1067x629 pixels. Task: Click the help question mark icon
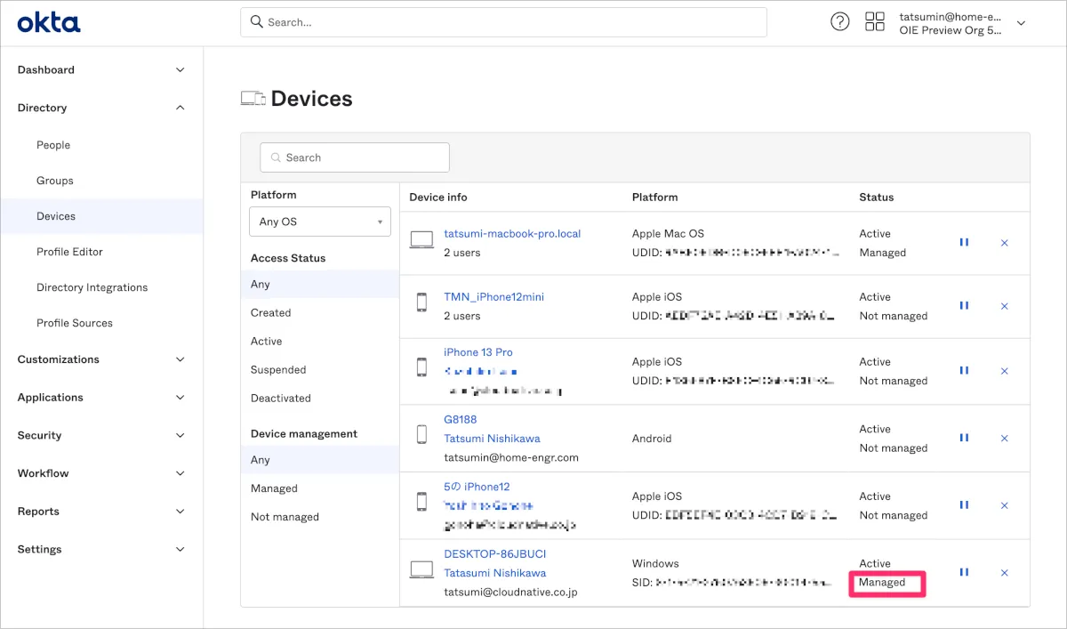(839, 22)
